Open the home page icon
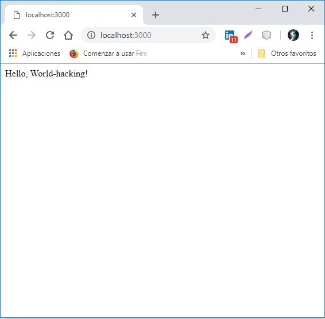The width and height of the screenshot is (325, 319). (68, 35)
